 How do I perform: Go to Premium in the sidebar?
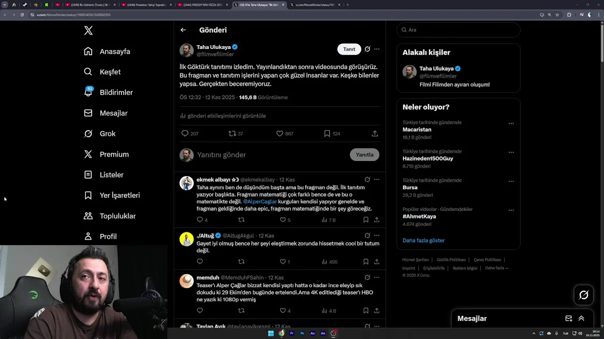(x=106, y=154)
